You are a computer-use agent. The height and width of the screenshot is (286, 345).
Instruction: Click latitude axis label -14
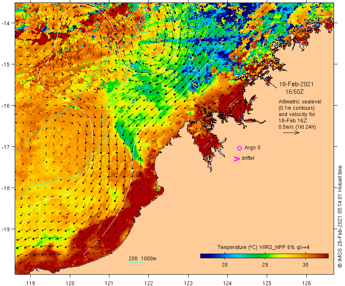[5, 23]
